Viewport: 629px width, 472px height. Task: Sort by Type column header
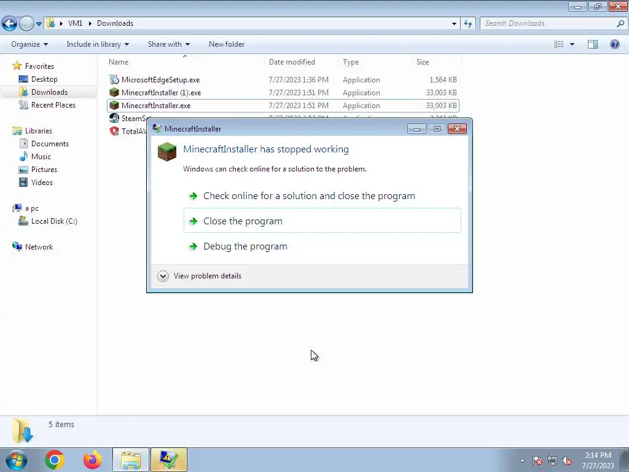(x=375, y=62)
